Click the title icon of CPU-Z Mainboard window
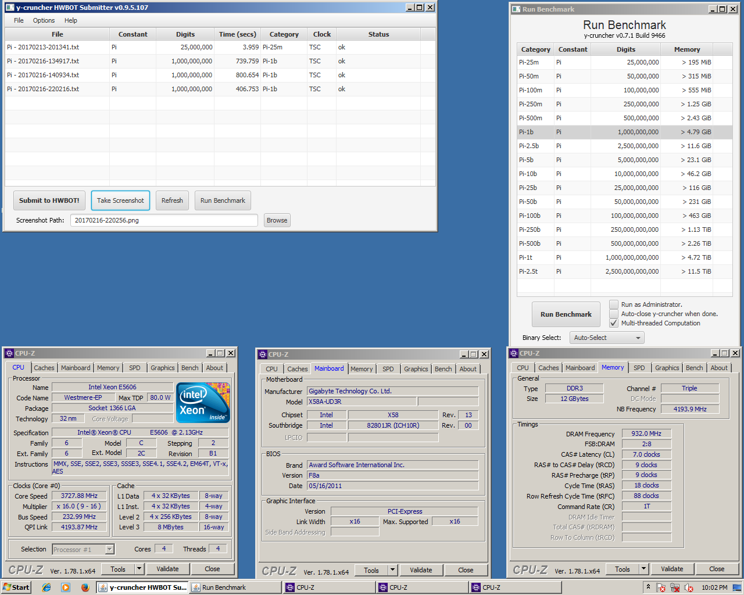This screenshot has height=595, width=744. pos(263,354)
